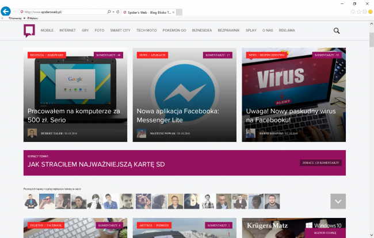374x238 pixels.
Task: Open the MOBILE menu item
Action: 47,30
